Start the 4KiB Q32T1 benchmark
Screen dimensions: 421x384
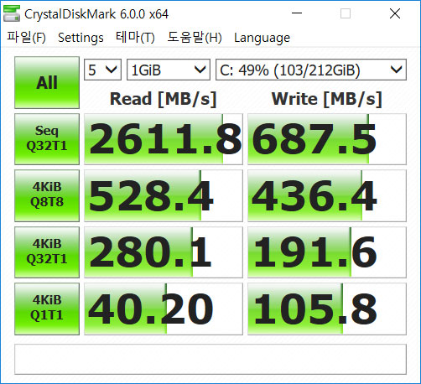(47, 252)
